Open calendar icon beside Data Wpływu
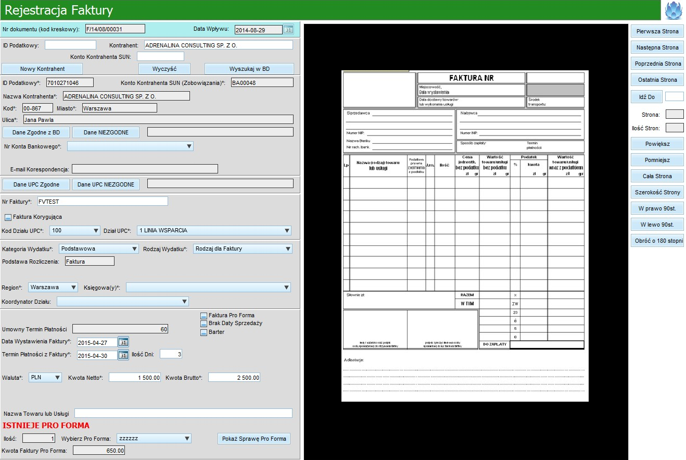This screenshot has width=686, height=460. click(x=288, y=30)
